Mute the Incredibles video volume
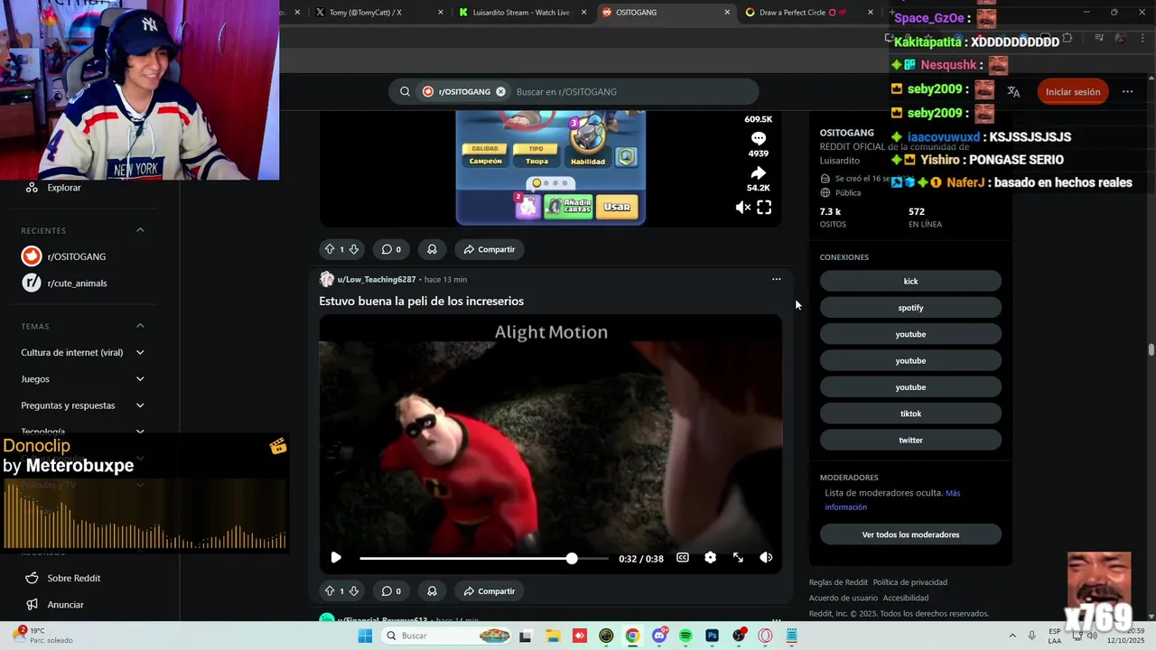 [x=766, y=558]
